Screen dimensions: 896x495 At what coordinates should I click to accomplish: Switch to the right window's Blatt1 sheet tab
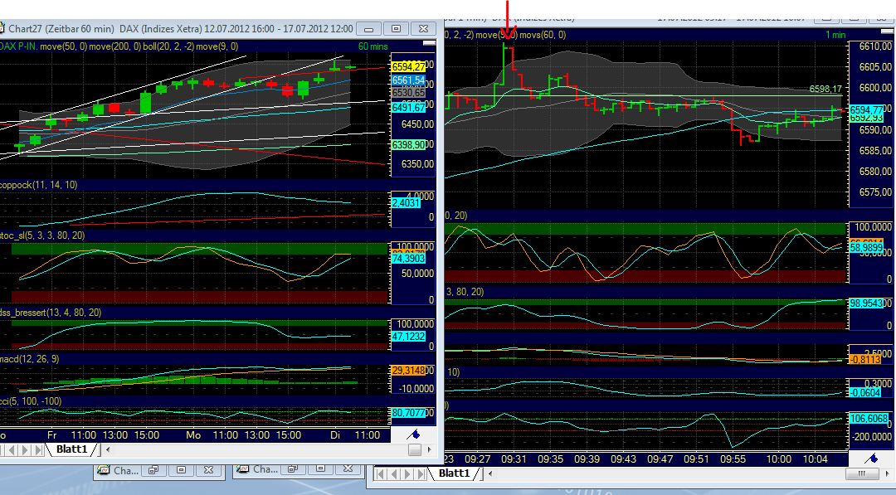coord(455,473)
